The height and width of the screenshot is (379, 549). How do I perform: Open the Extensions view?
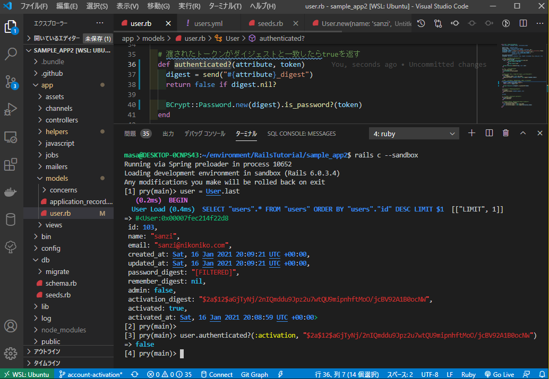[x=11, y=165]
